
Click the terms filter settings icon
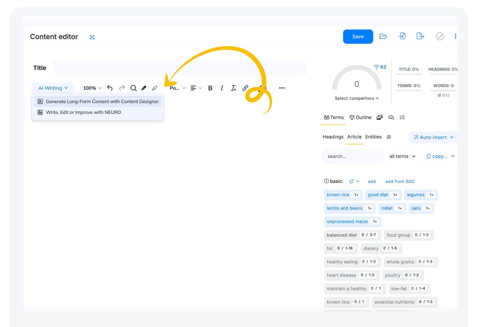tap(389, 137)
